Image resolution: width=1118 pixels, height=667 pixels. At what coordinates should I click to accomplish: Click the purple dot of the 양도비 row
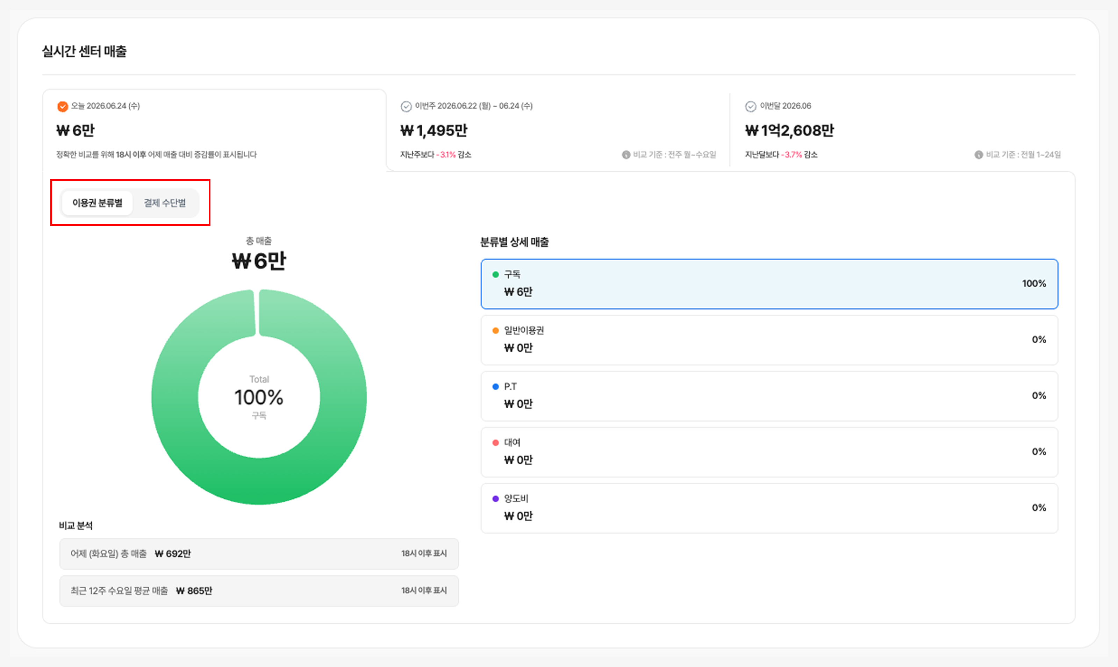(x=496, y=499)
